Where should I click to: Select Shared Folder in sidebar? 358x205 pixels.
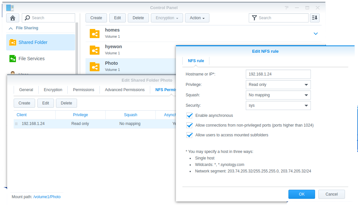(x=41, y=42)
